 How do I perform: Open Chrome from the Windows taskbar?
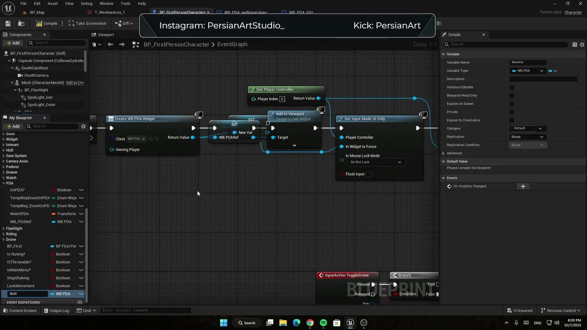pyautogui.click(x=310, y=323)
